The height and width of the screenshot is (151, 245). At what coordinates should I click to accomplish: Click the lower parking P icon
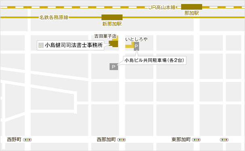114,66
